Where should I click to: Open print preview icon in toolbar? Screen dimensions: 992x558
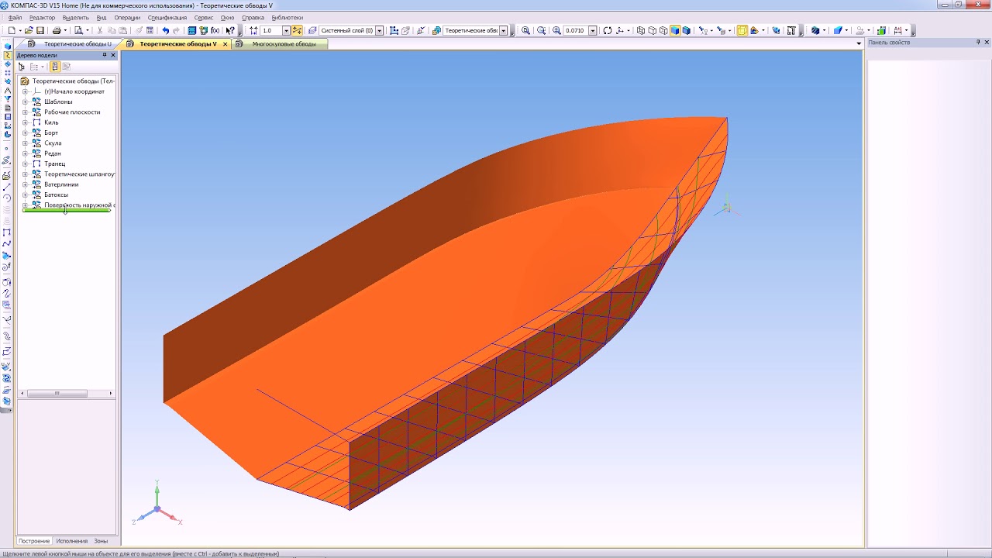(x=78, y=31)
